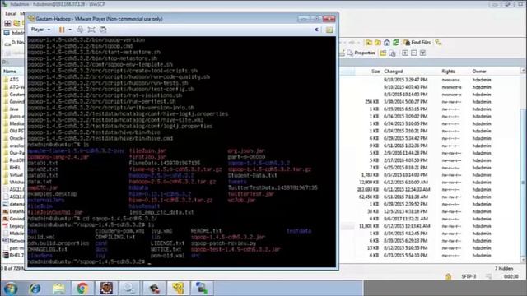Open the Player menu in VMware Player
This screenshot has height=296, width=527.
[40, 30]
